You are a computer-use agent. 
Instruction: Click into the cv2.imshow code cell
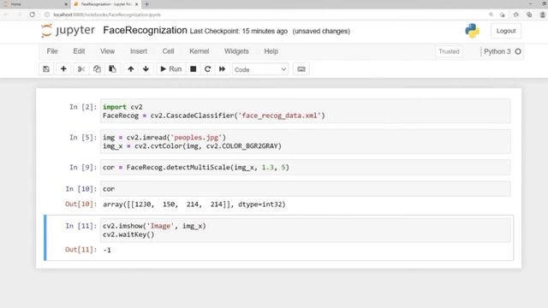tap(305, 230)
